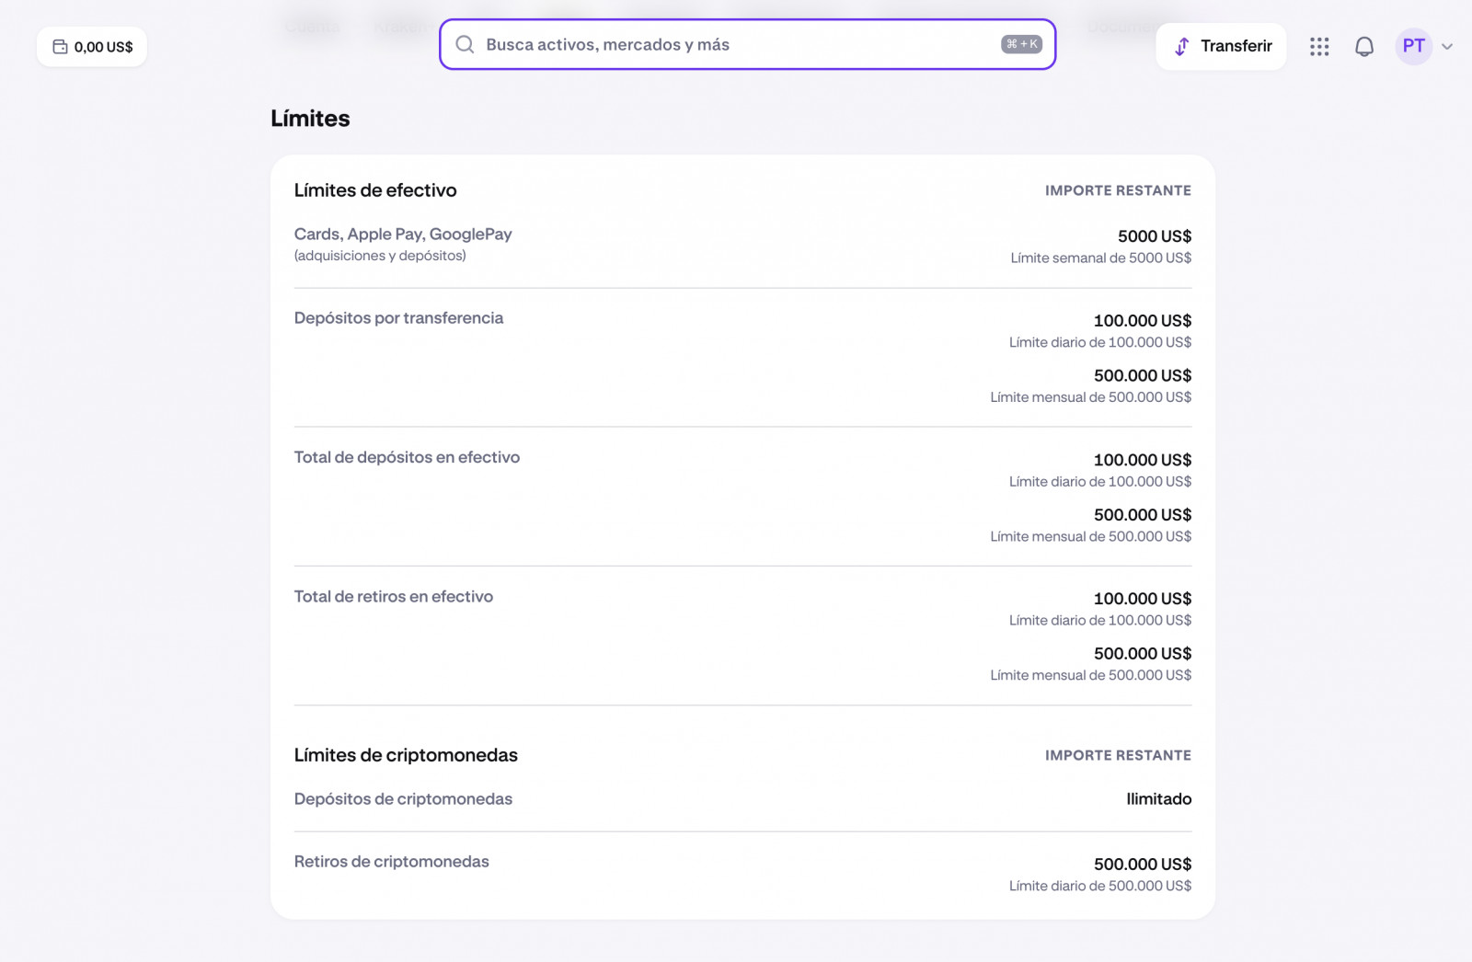Click the 'Total de depósitos en efectivo' label

(x=407, y=457)
